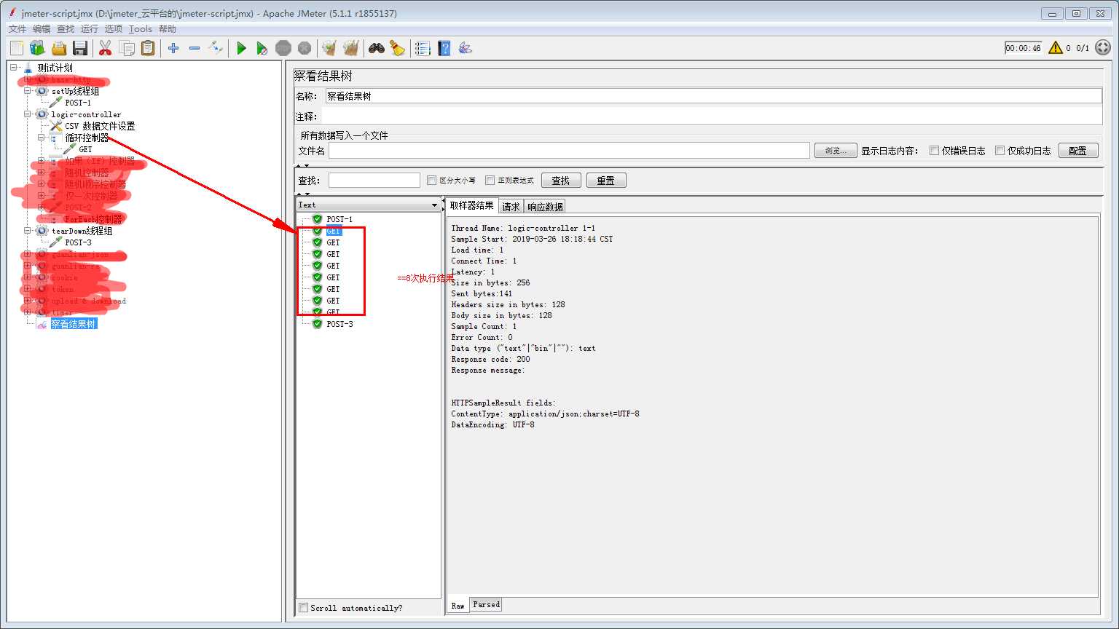Open the Function Helper dialog icon
The height and width of the screenshot is (629, 1119).
(423, 48)
